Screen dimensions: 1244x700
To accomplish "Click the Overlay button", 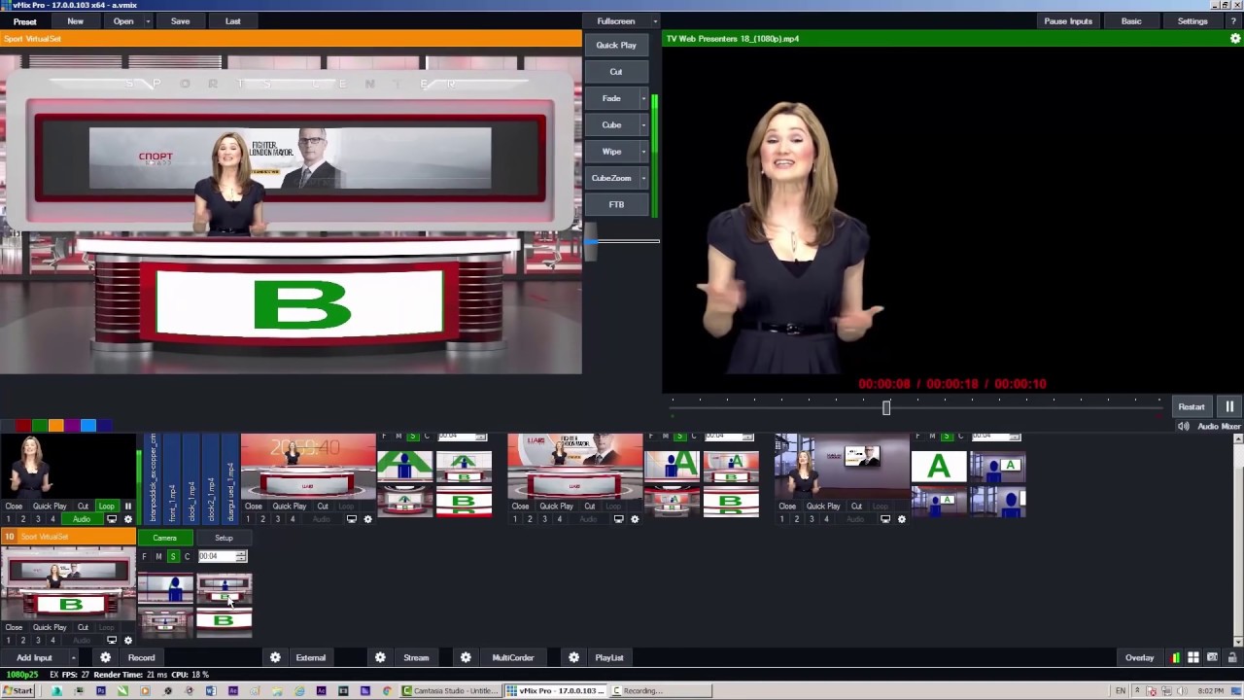I will tap(1139, 658).
